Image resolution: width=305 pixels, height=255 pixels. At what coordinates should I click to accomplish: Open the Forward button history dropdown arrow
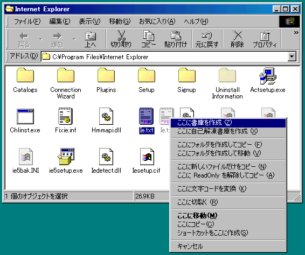(x=74, y=39)
